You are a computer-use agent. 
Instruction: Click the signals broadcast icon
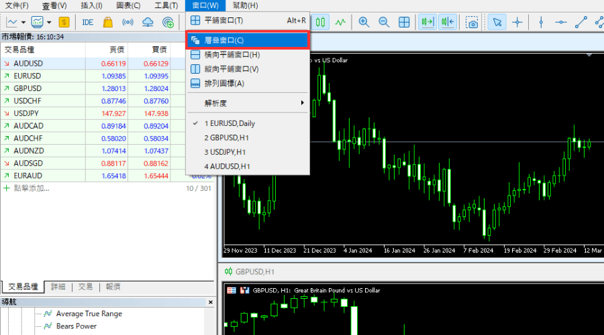tap(128, 22)
